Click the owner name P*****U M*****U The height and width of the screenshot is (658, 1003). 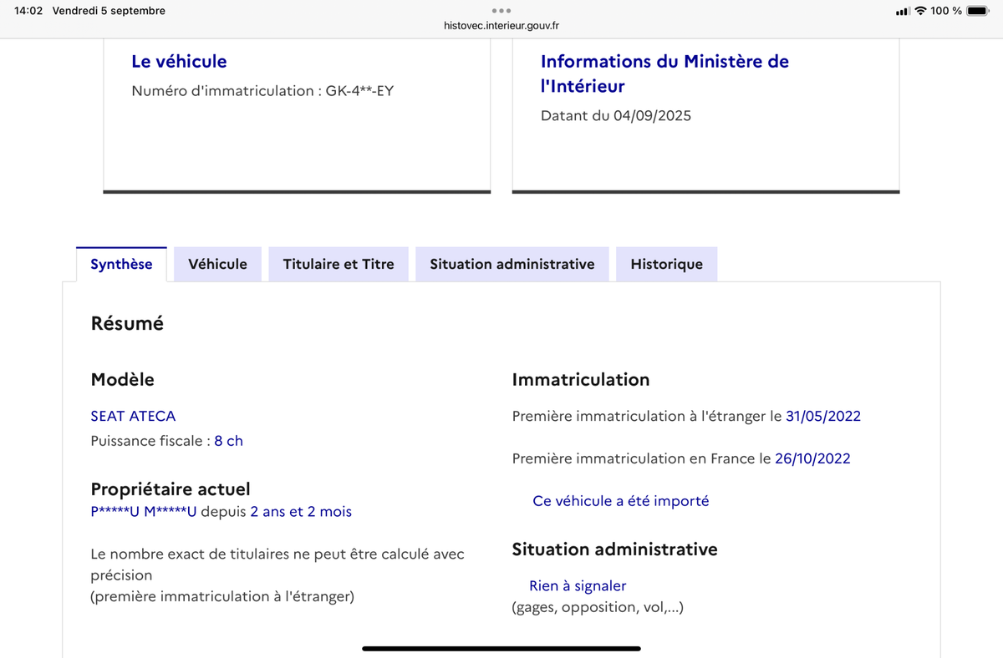click(144, 512)
